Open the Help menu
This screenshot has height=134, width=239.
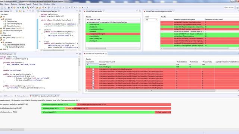tap(53, 4)
